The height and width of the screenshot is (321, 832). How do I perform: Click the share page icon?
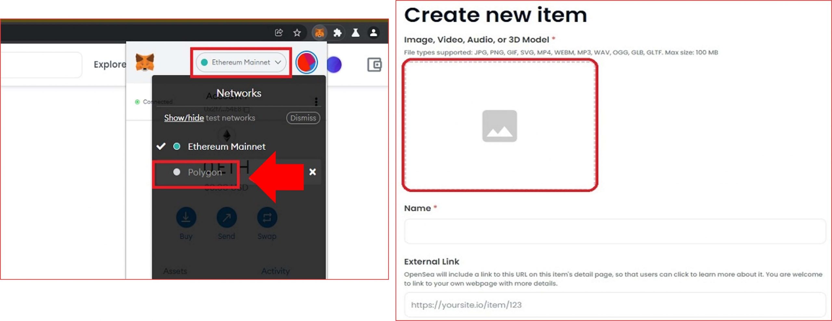pos(279,32)
